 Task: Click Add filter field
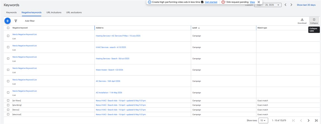pyautogui.click(x=30, y=21)
